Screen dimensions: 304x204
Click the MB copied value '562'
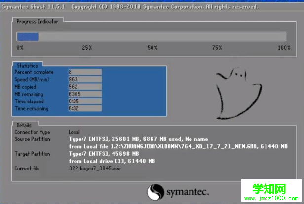[x=85, y=87]
